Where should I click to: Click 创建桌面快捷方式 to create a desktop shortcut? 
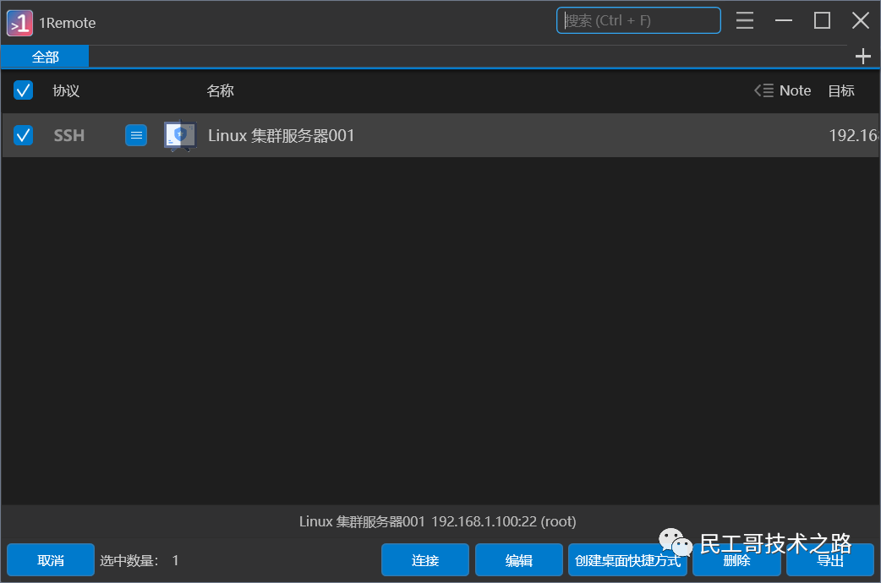tap(627, 559)
